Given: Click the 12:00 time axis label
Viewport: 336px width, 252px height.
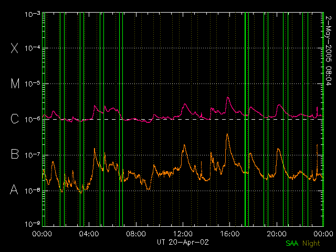Looking at the screenshot, I should pos(183,234).
